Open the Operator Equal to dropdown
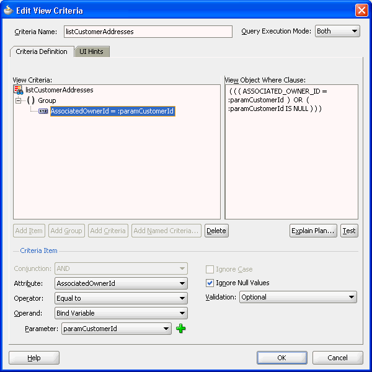Screen dimensions: 372x372 point(121,298)
